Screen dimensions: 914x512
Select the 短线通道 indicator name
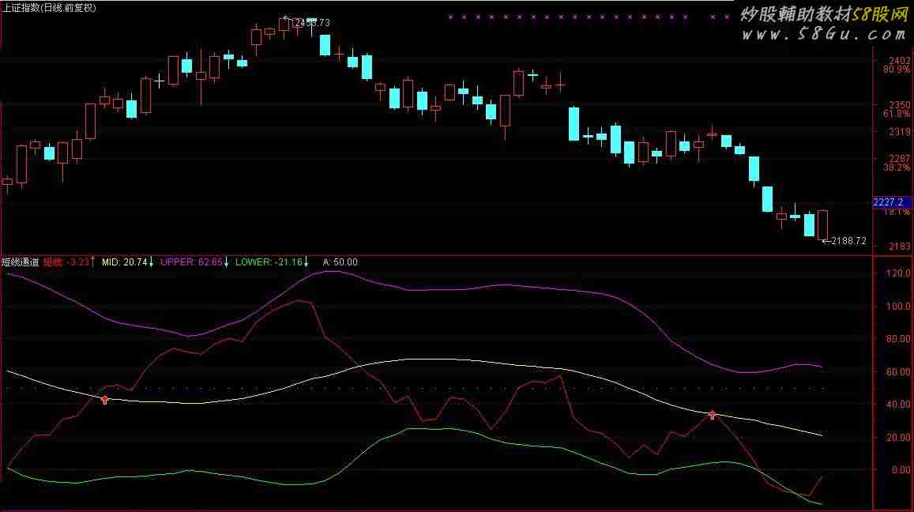(20, 262)
